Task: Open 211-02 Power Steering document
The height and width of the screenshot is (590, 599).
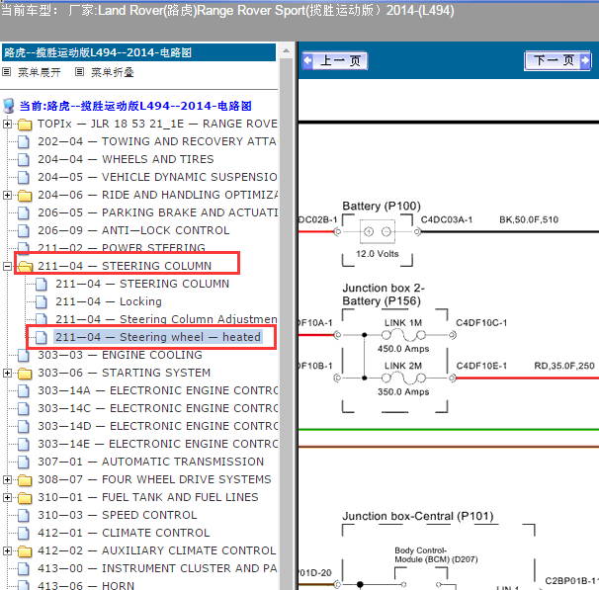Action: 122,247
